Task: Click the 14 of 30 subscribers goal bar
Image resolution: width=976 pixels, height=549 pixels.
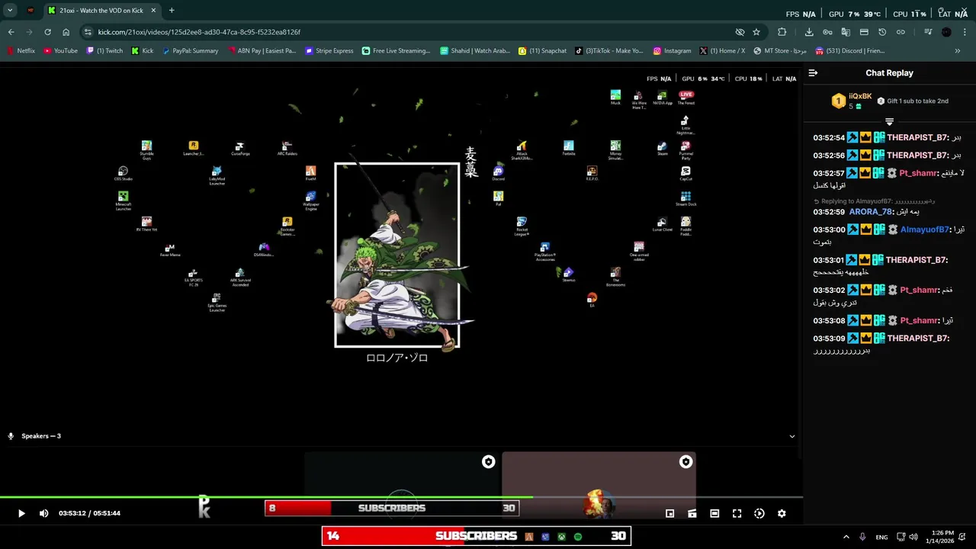Action: pyautogui.click(x=476, y=536)
